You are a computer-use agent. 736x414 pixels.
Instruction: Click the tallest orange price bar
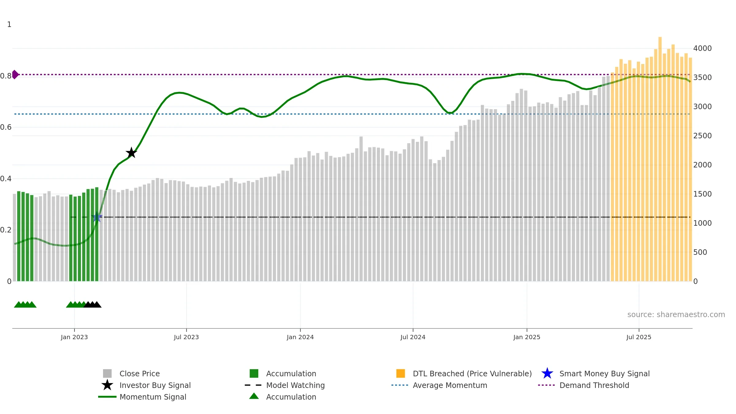660,159
